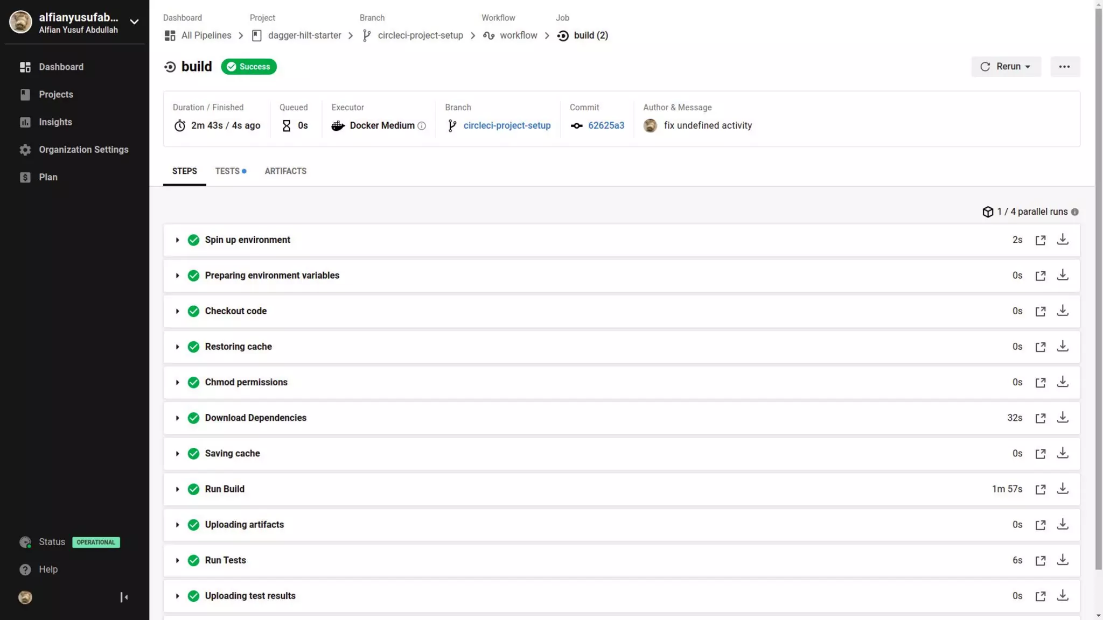Open Organization Settings gear icon

click(x=25, y=150)
